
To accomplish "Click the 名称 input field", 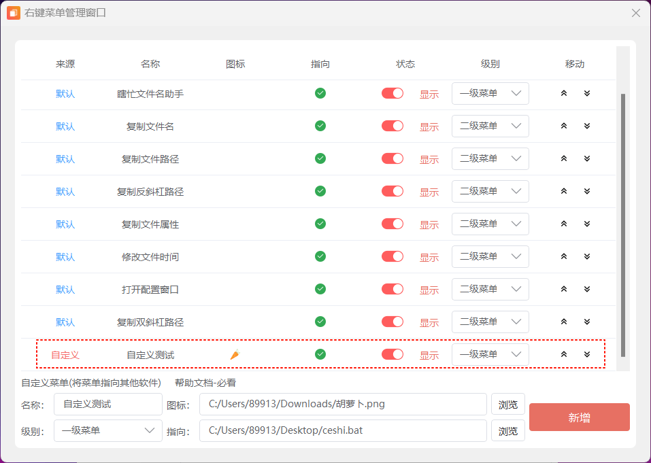I will [x=108, y=404].
